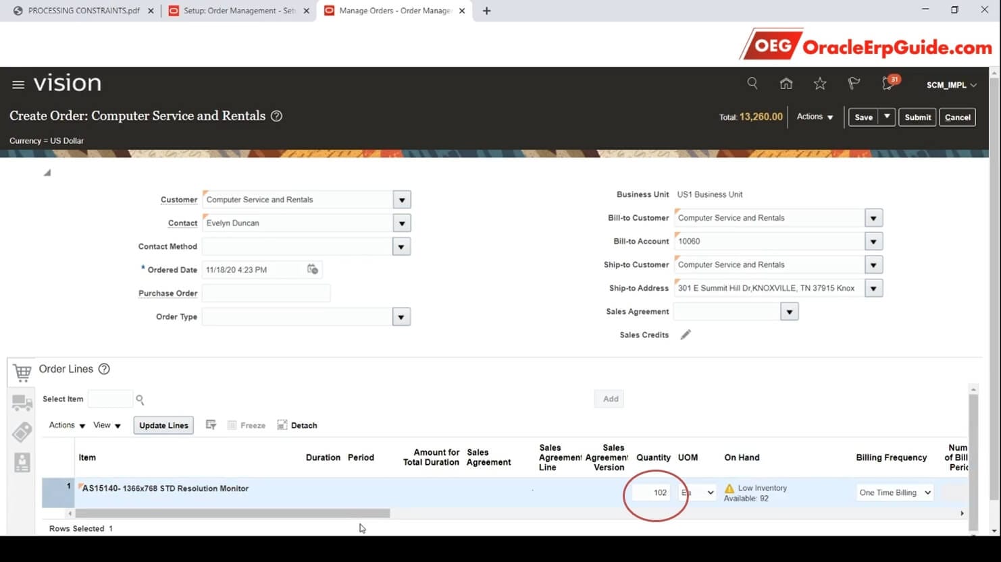Click the Ordered Date input field
Screen dimensions: 1001x562
point(253,269)
